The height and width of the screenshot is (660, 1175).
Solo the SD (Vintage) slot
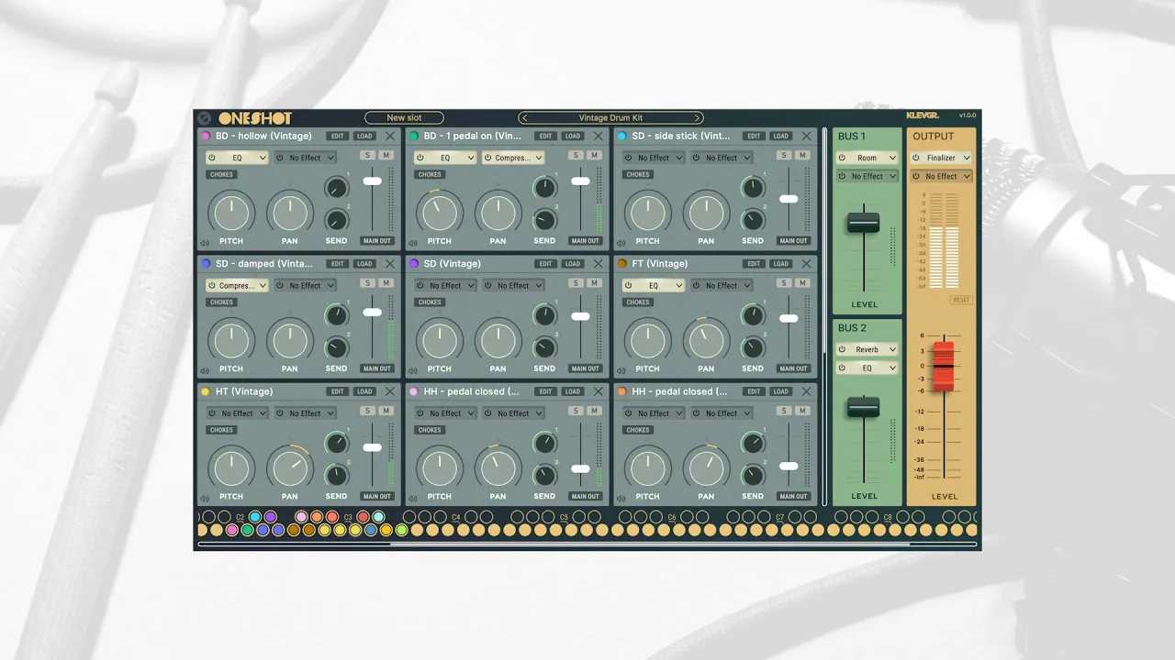[x=576, y=283]
